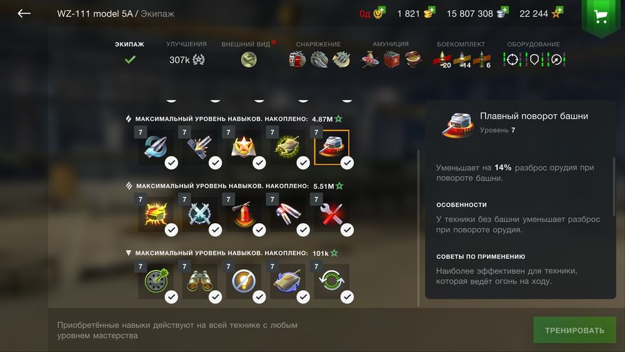
Task: Select the crossed swords skill icon
Action: [x=200, y=214]
